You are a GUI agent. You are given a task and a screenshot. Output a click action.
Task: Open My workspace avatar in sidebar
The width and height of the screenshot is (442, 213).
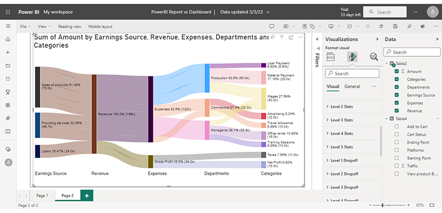[x=8, y=162]
